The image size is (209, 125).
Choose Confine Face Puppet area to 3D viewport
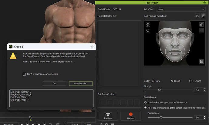(145, 103)
